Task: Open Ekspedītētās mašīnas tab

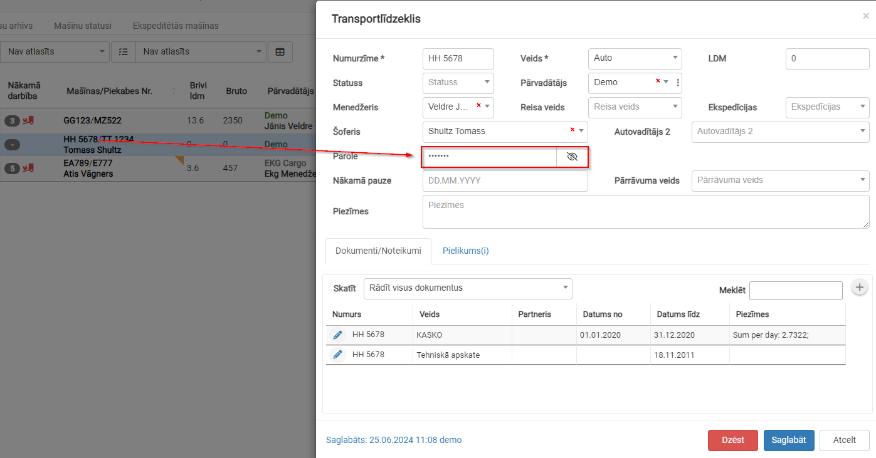Action: [176, 26]
